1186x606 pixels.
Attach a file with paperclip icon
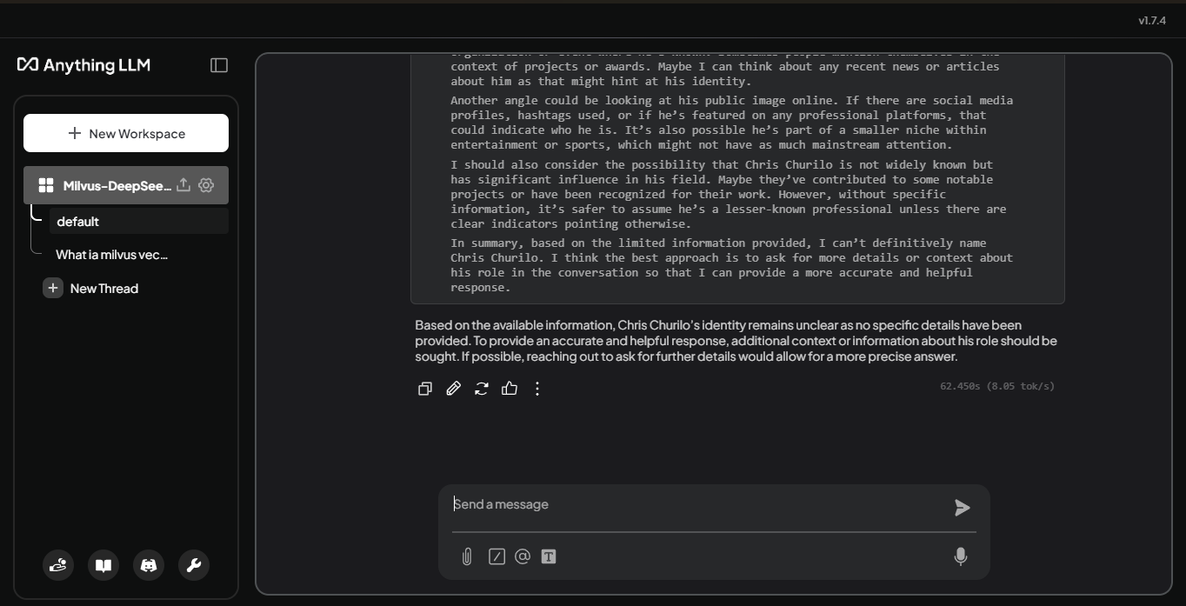tap(467, 556)
